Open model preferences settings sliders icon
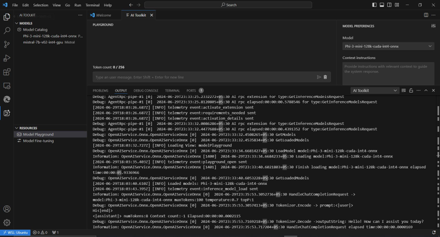 click(433, 26)
